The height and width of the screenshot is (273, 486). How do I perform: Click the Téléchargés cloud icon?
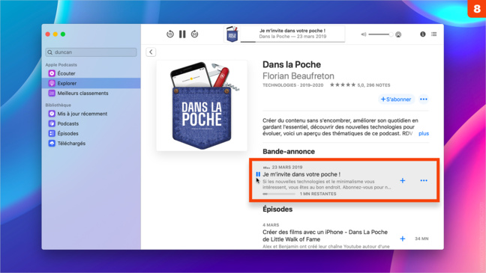(x=52, y=144)
